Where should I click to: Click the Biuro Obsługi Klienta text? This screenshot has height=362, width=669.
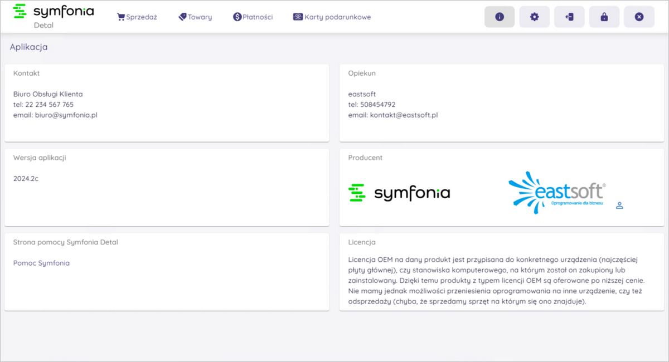[x=48, y=94]
